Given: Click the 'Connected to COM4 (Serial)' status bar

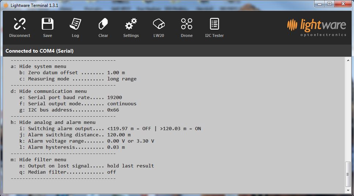Looking at the screenshot, I should 40,51.
